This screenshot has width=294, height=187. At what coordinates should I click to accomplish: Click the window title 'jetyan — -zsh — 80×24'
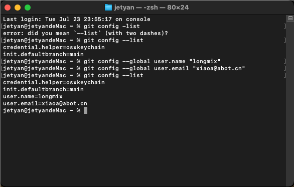click(x=152, y=8)
